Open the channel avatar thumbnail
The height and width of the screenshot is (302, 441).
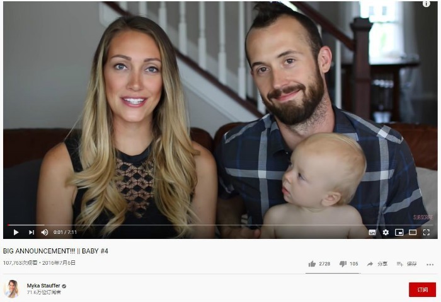click(11, 289)
